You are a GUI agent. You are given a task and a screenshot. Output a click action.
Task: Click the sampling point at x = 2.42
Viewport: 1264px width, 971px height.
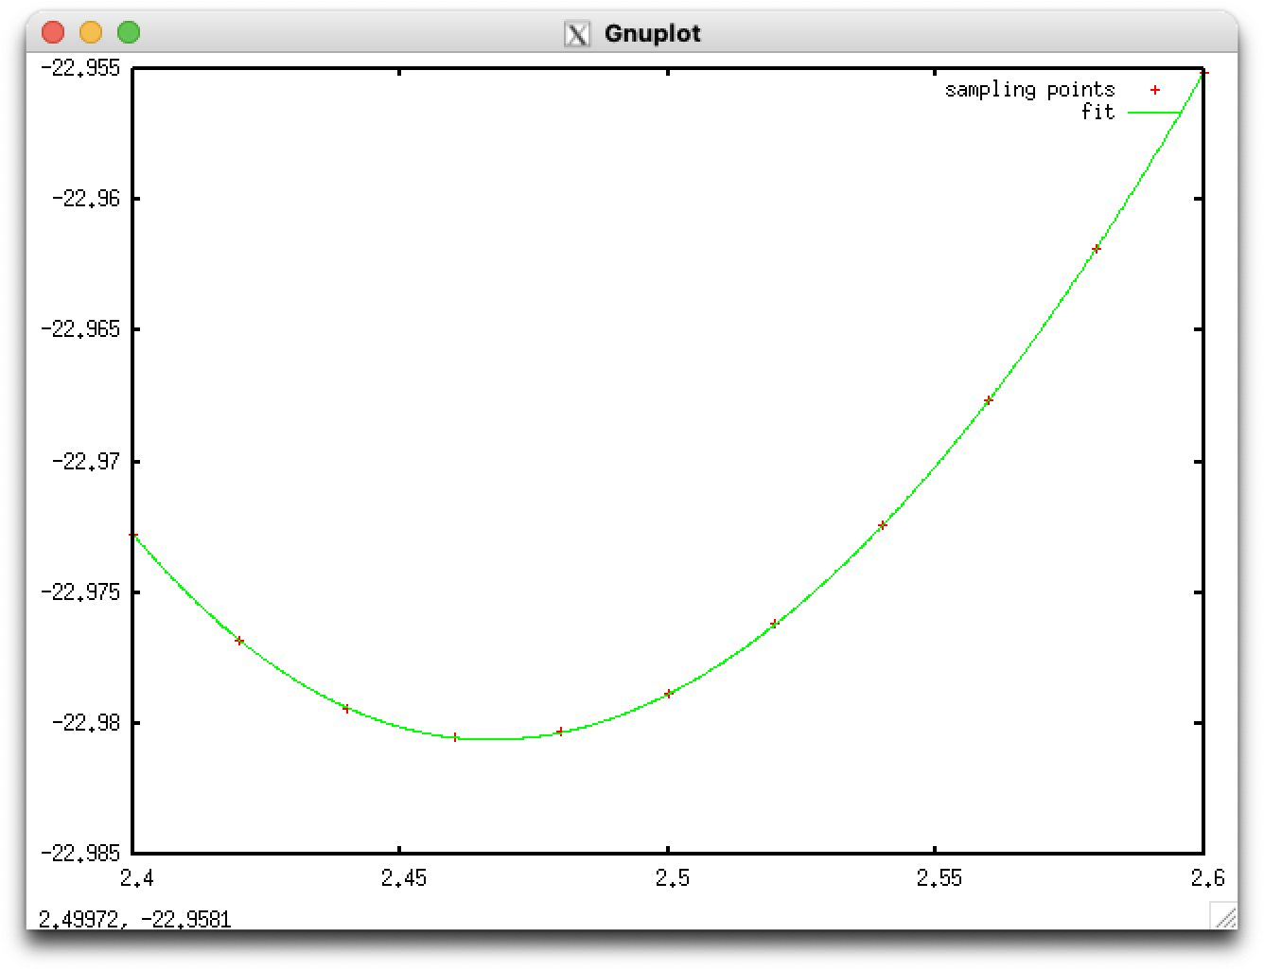tap(239, 641)
